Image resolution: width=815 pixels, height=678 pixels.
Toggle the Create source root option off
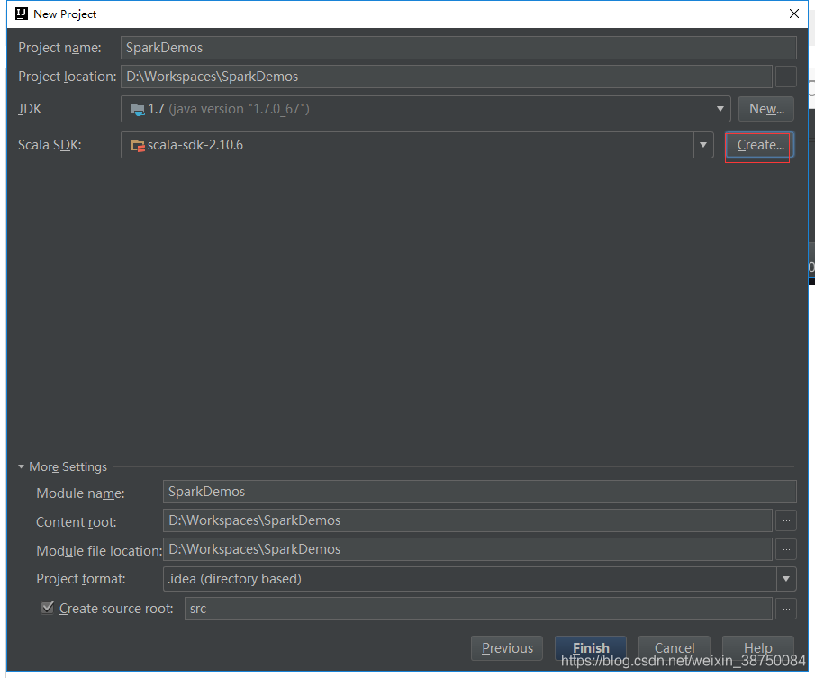pos(47,608)
